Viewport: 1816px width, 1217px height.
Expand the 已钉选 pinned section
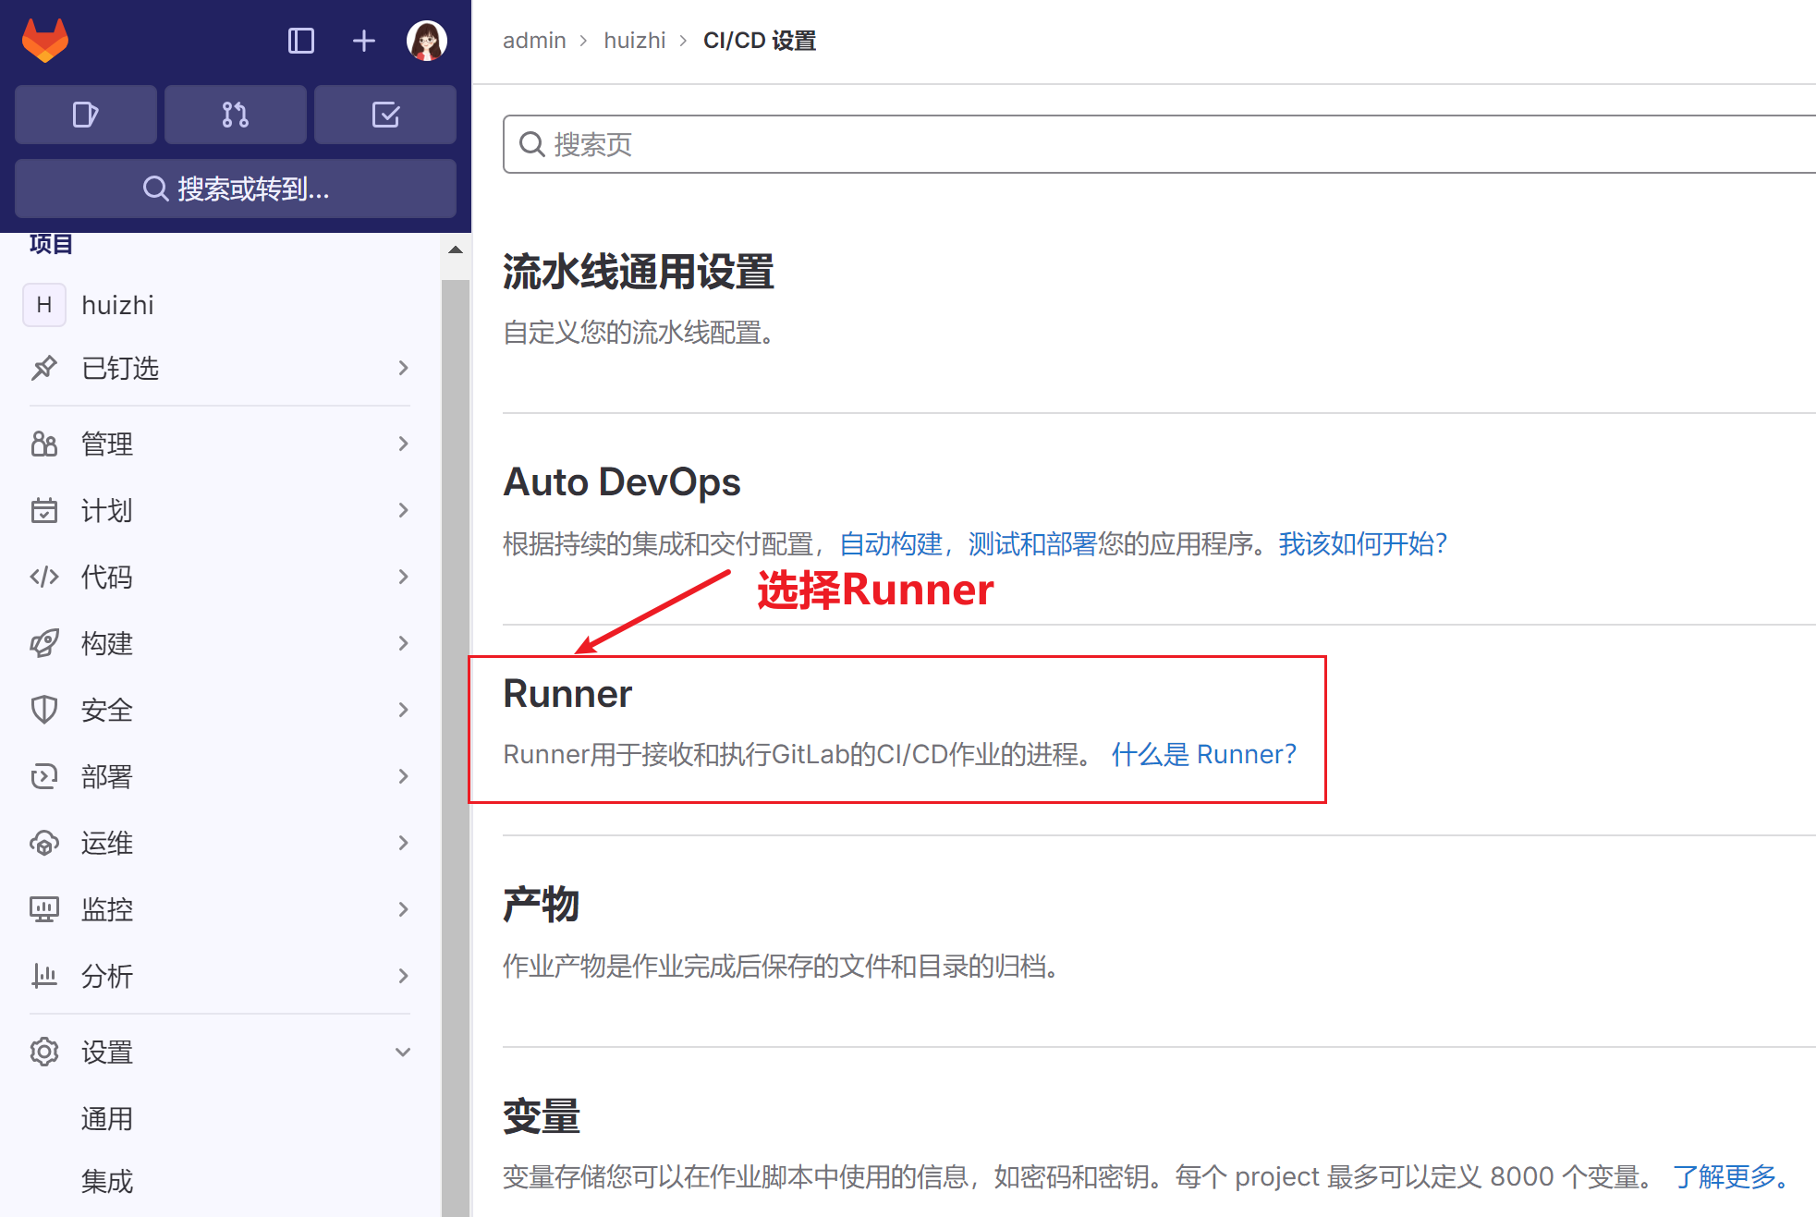click(220, 368)
